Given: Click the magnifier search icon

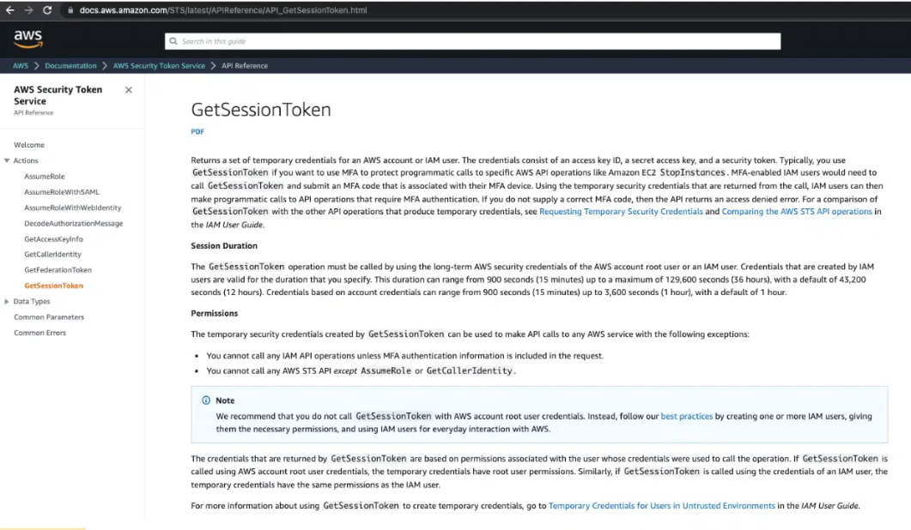Looking at the screenshot, I should click(x=173, y=41).
